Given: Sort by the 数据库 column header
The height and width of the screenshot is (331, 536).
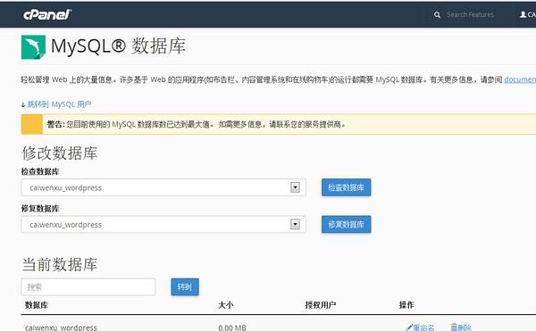Looking at the screenshot, I should click(37, 305).
